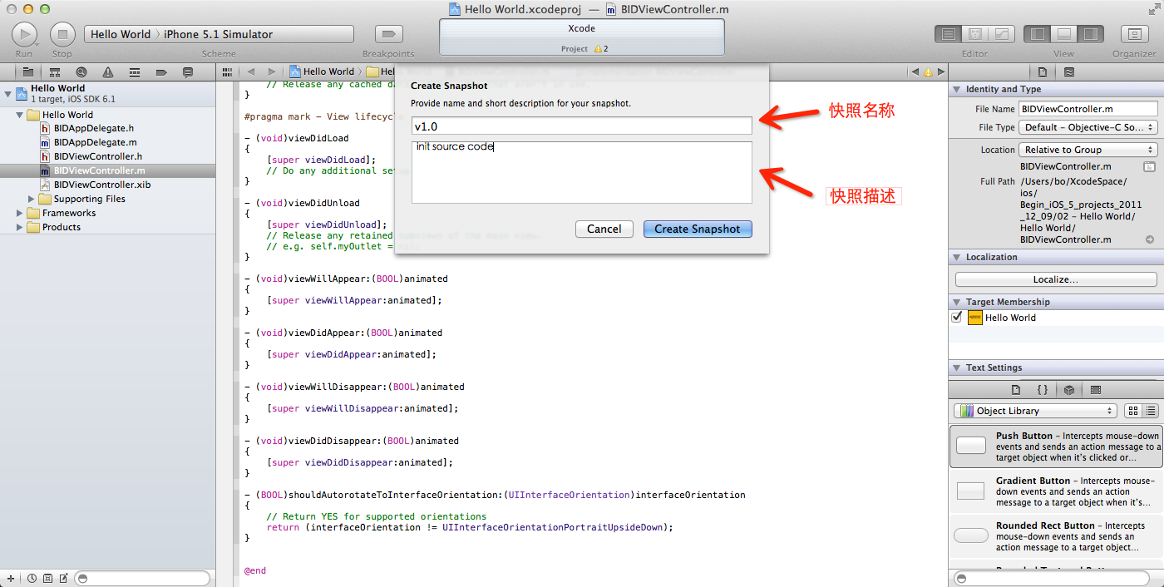Click Create Snapshot button
This screenshot has width=1164, height=587.
pos(698,229)
